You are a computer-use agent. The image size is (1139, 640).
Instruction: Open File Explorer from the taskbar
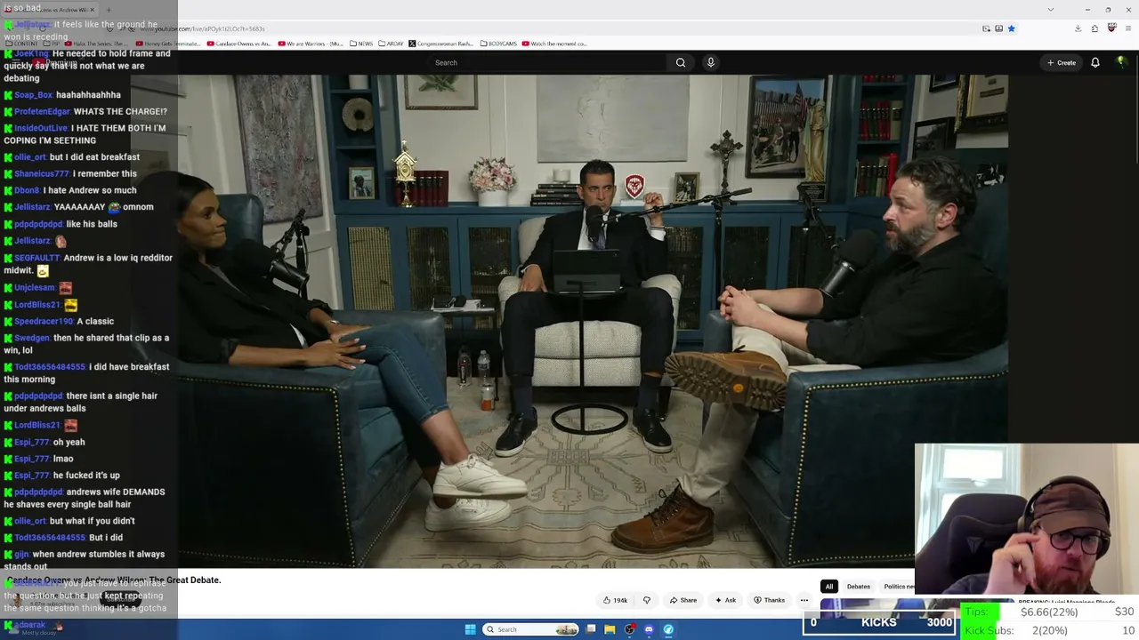pos(610,629)
